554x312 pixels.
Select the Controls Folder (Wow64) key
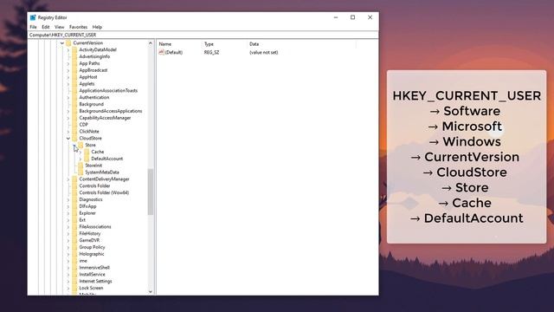104,192
